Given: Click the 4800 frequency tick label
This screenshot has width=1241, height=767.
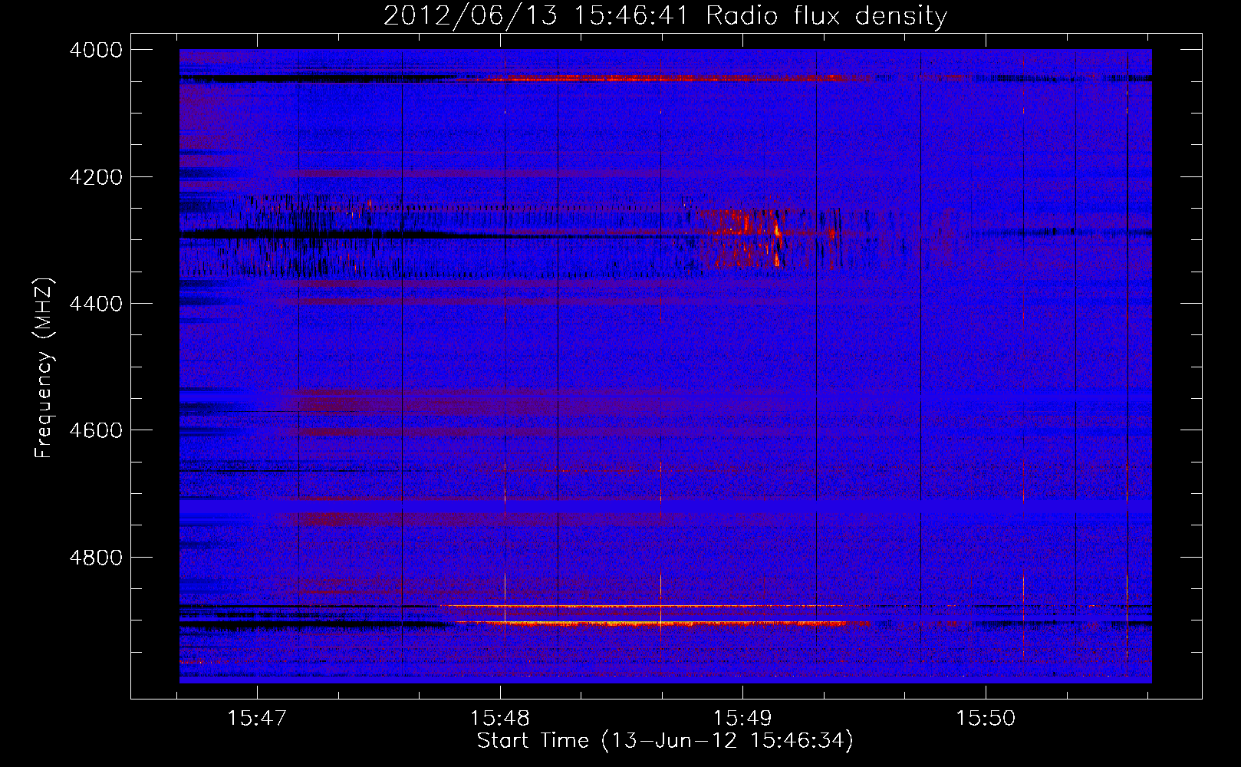Looking at the screenshot, I should tap(96, 557).
